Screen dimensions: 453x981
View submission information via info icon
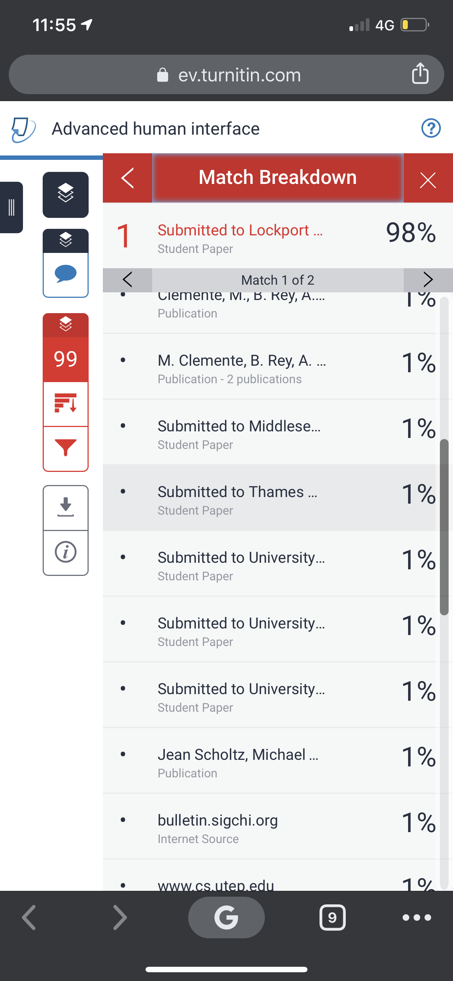(x=66, y=553)
